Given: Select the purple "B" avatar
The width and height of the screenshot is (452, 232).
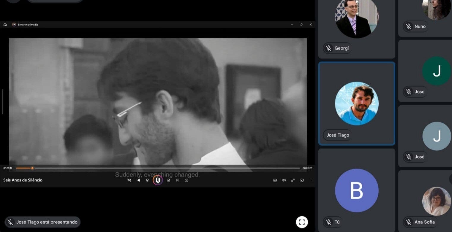Looking at the screenshot, I should tap(357, 190).
